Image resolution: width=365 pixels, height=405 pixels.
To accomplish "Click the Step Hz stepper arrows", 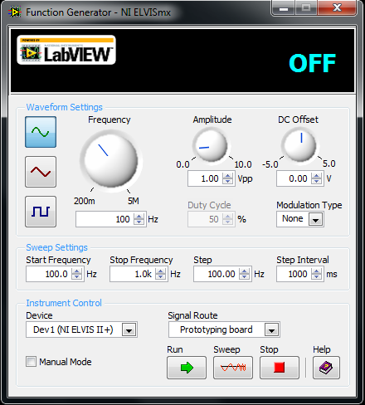I will pyautogui.click(x=245, y=274).
